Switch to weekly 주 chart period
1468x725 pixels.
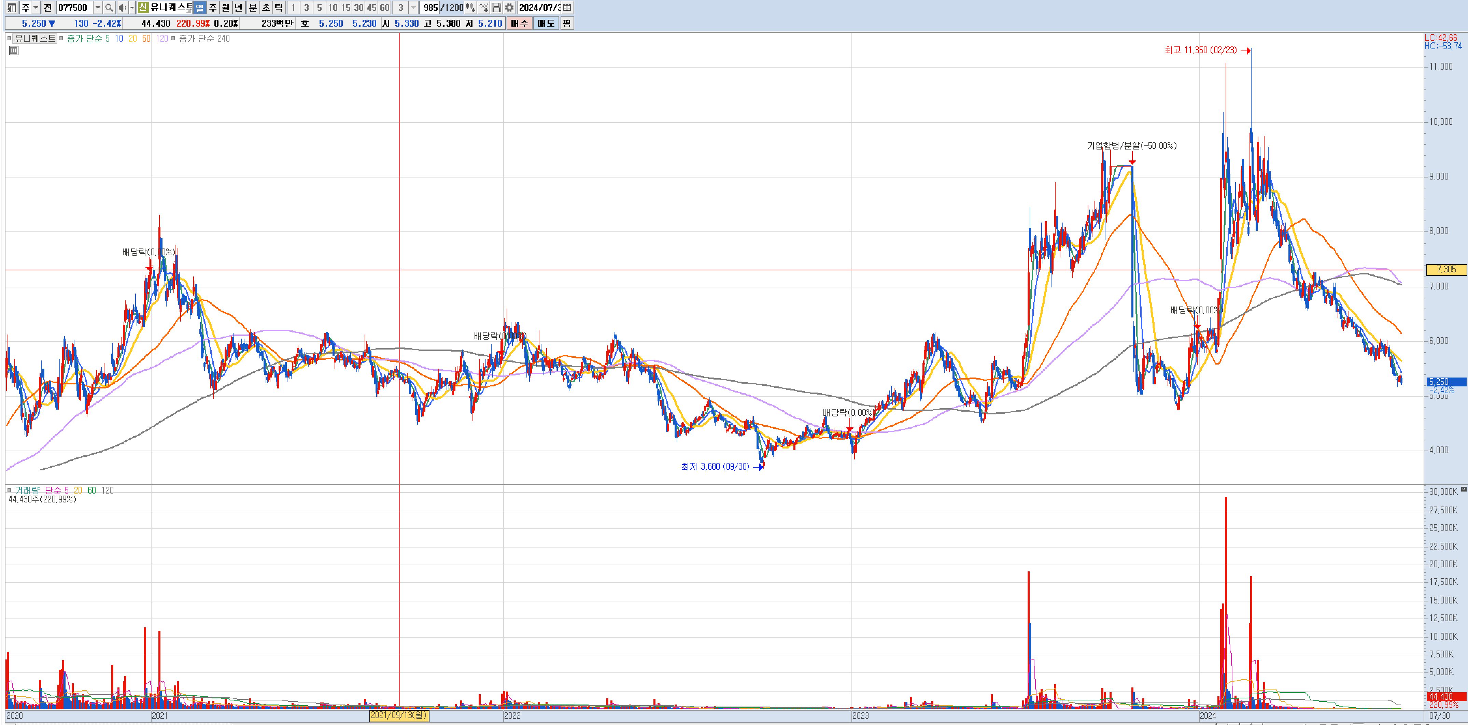click(213, 8)
